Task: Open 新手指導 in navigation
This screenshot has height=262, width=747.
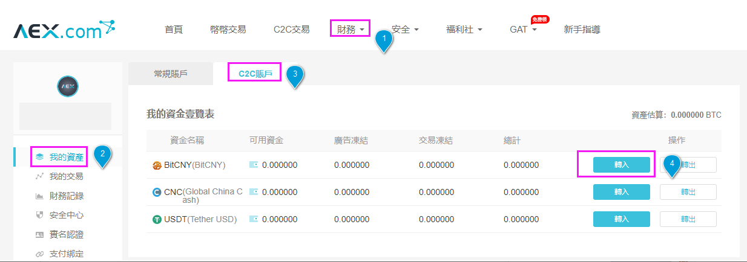Action: click(x=582, y=29)
